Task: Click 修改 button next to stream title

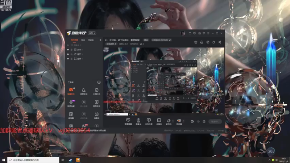Action: point(146,40)
